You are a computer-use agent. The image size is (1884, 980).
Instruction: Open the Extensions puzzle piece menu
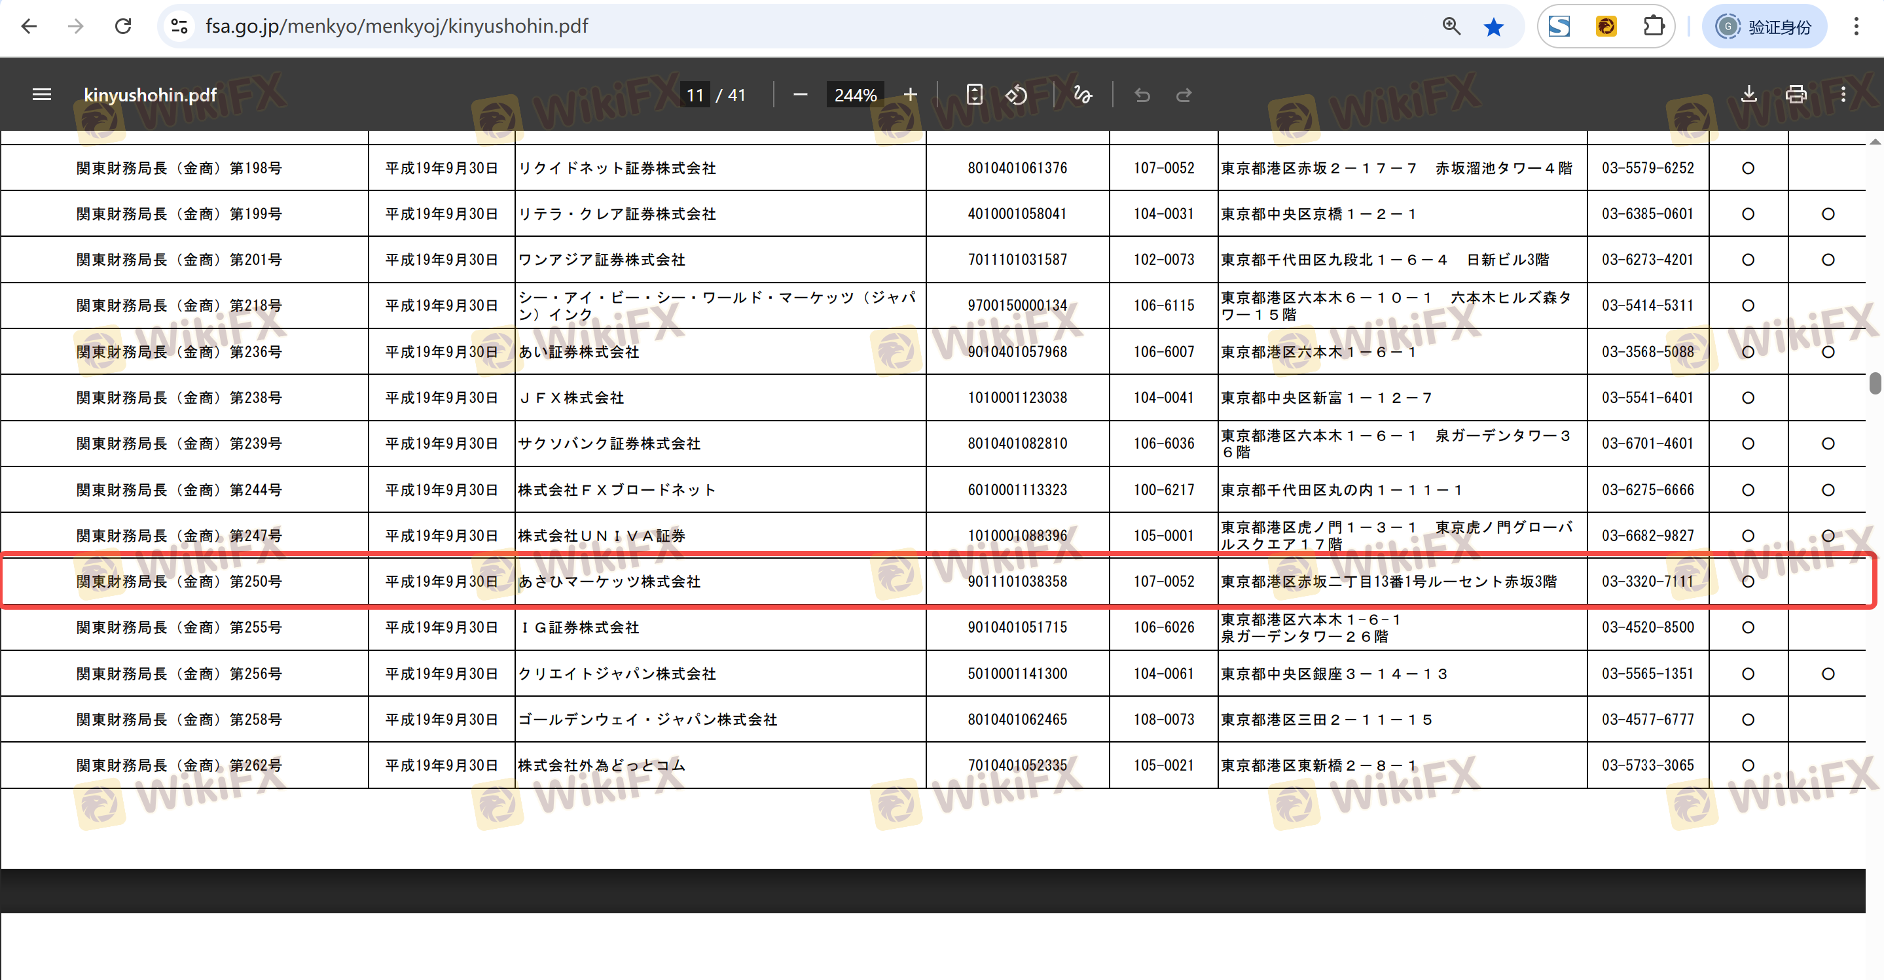click(1653, 27)
